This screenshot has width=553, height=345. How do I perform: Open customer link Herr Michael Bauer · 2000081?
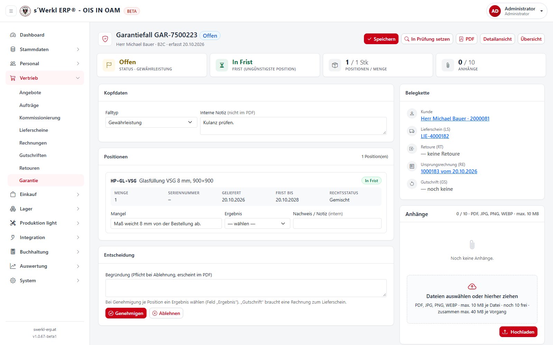455,119
